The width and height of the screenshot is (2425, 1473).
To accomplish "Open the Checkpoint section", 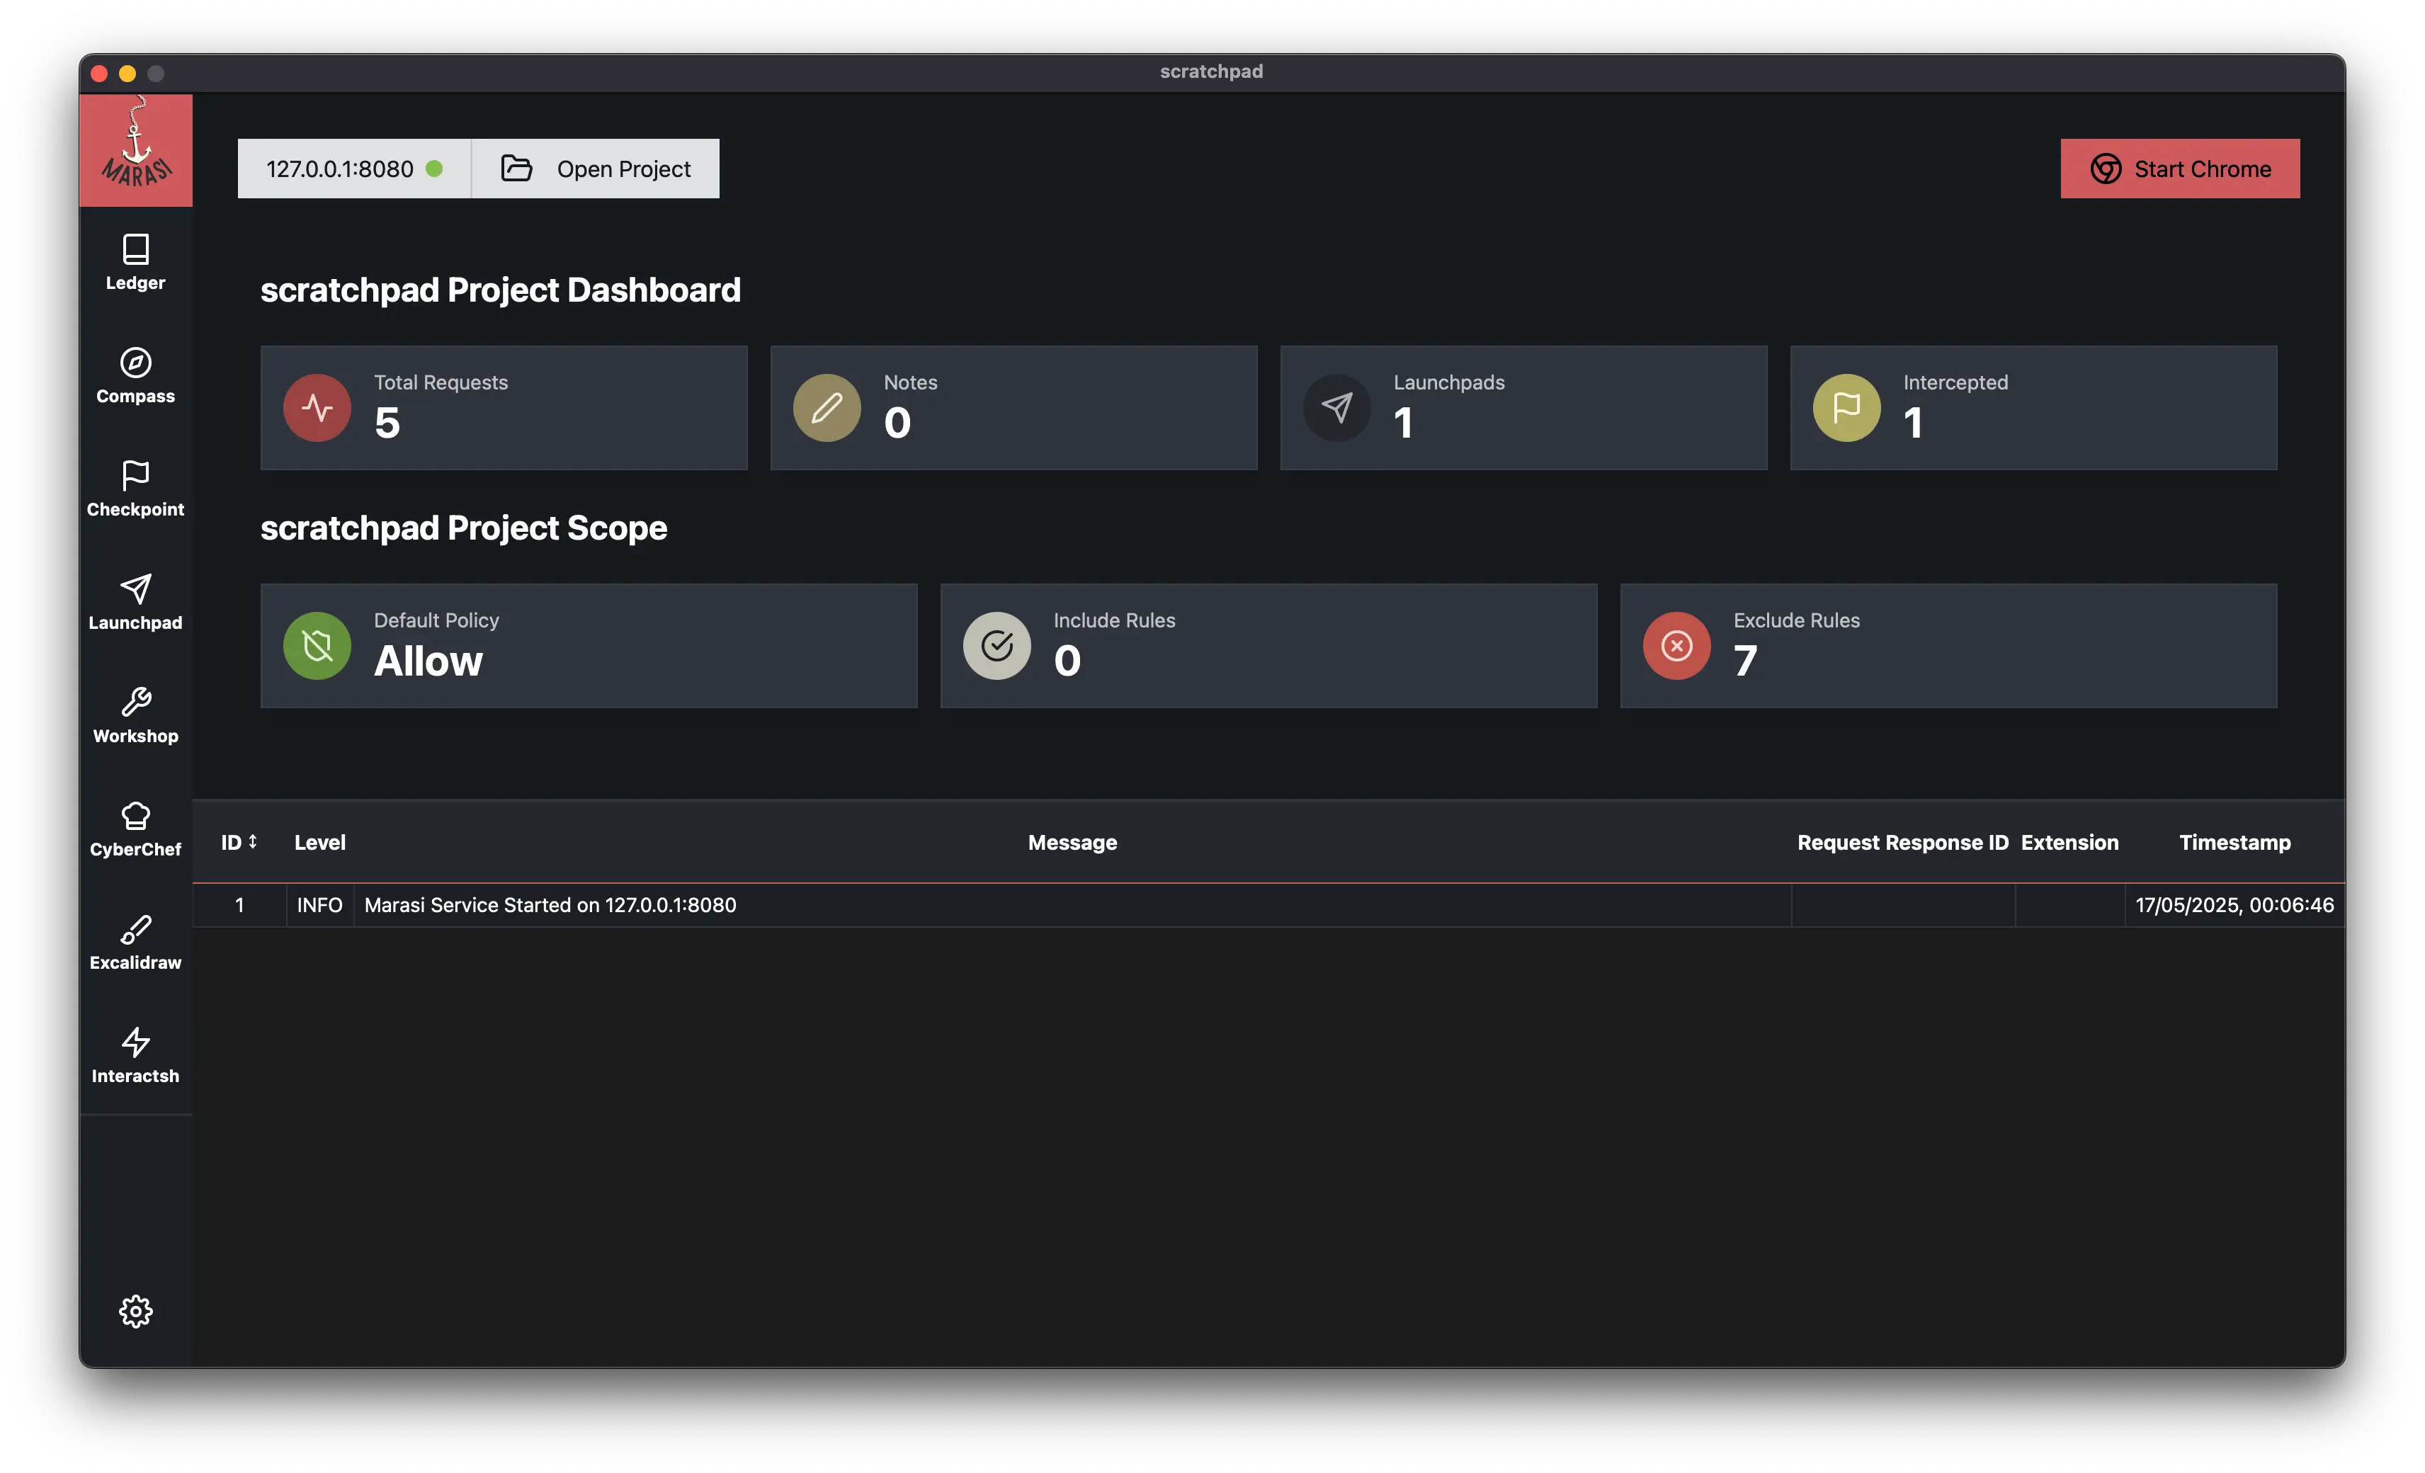I will coord(136,489).
